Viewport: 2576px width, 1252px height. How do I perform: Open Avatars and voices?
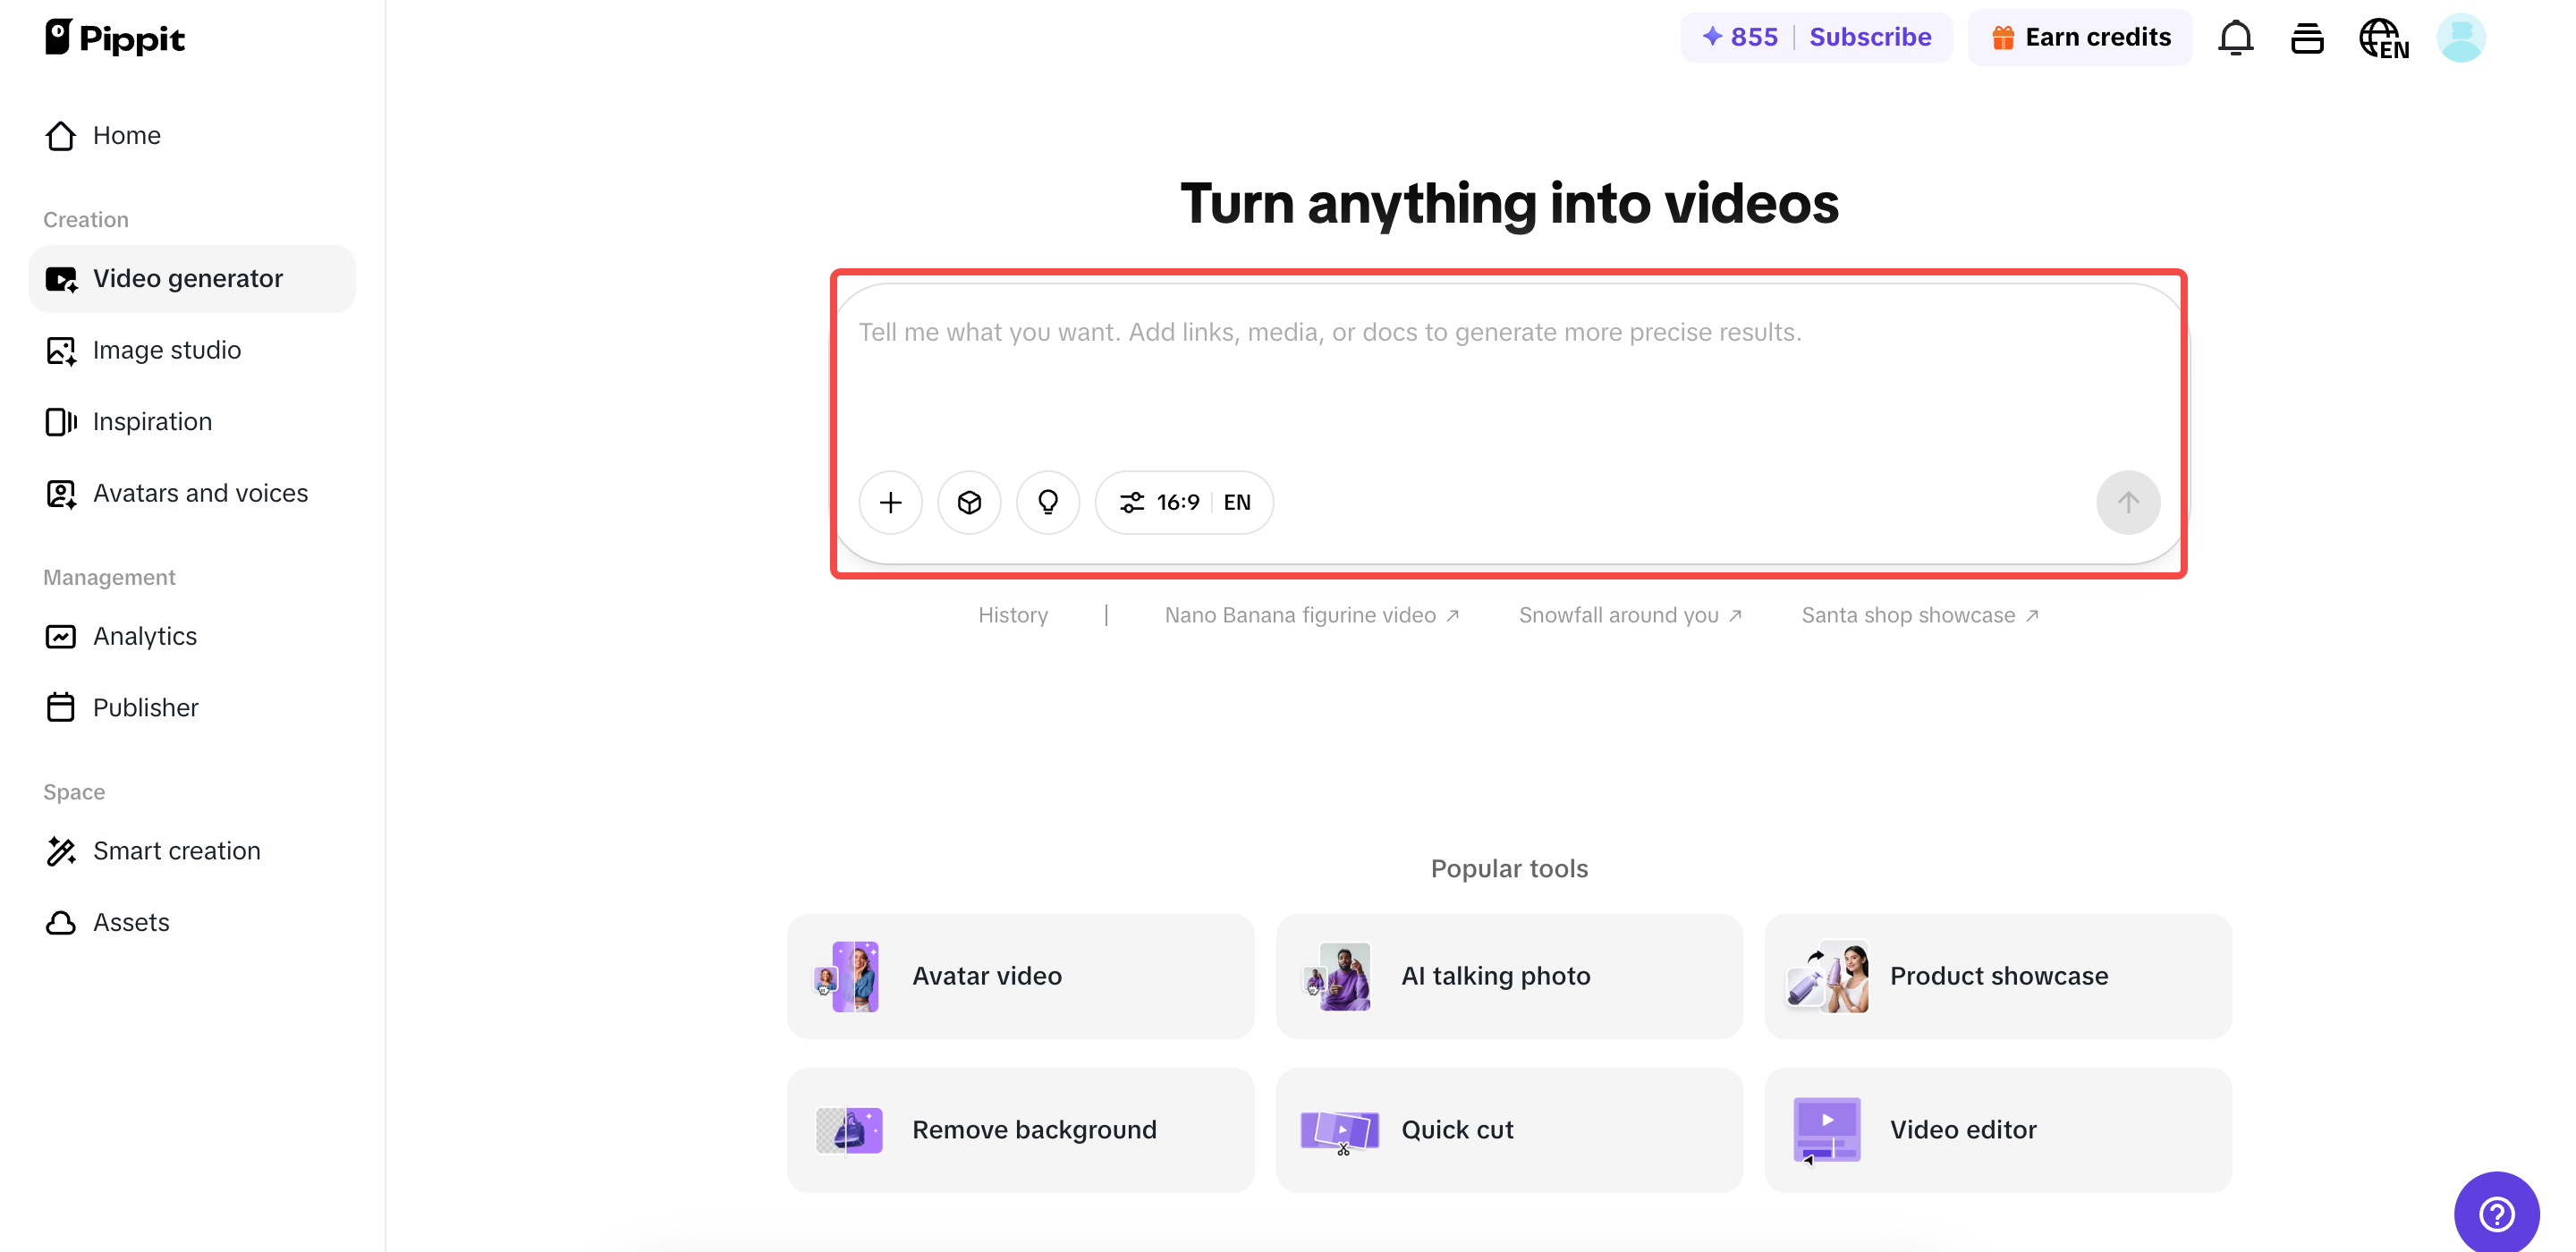pos(200,493)
